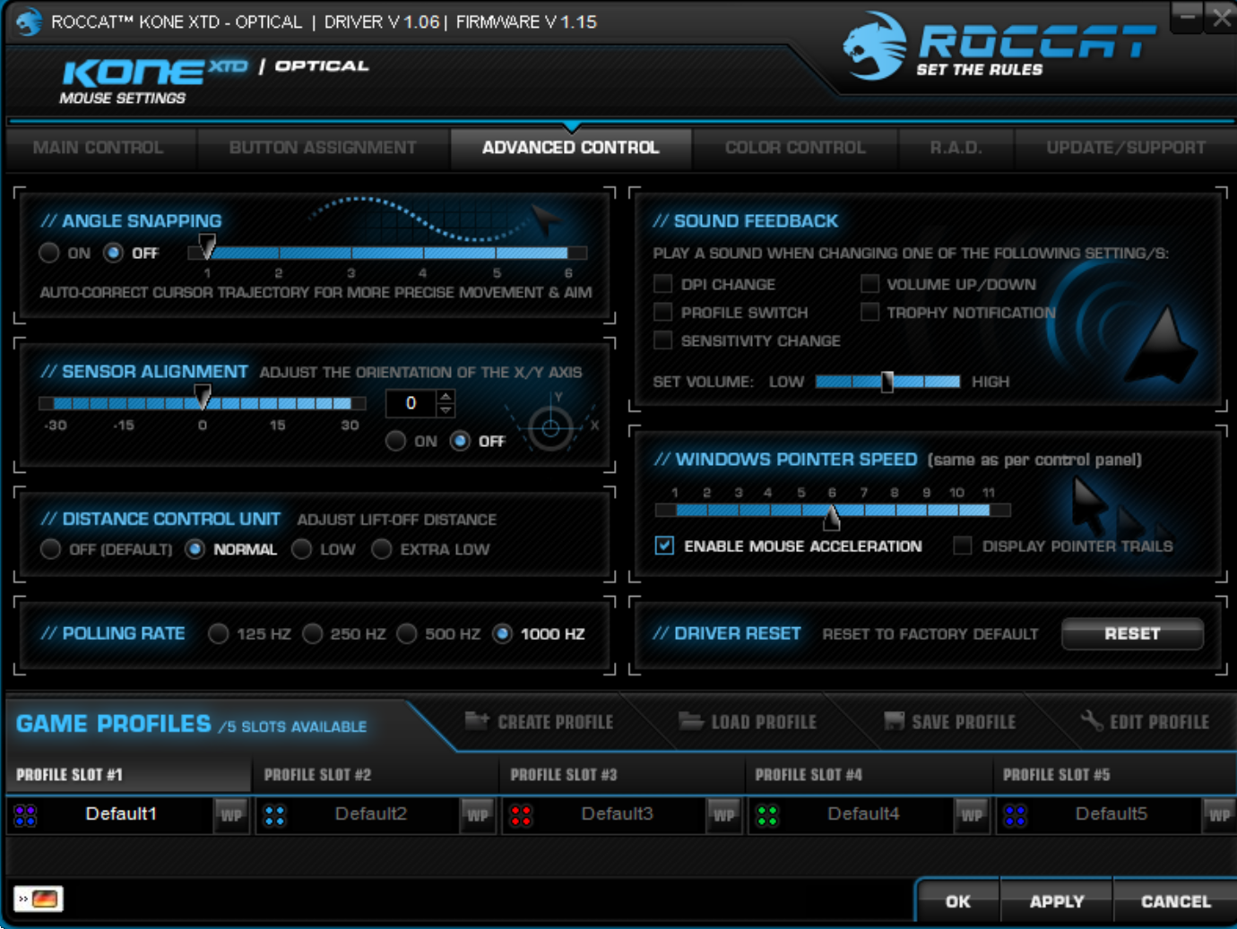Select Extra Low lift-off distance
This screenshot has width=1237, height=929.
[x=382, y=549]
